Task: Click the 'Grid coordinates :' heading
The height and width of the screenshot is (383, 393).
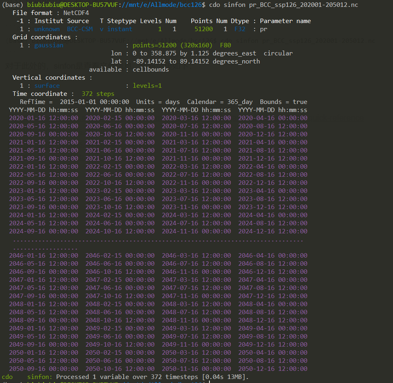Action: point(45,37)
